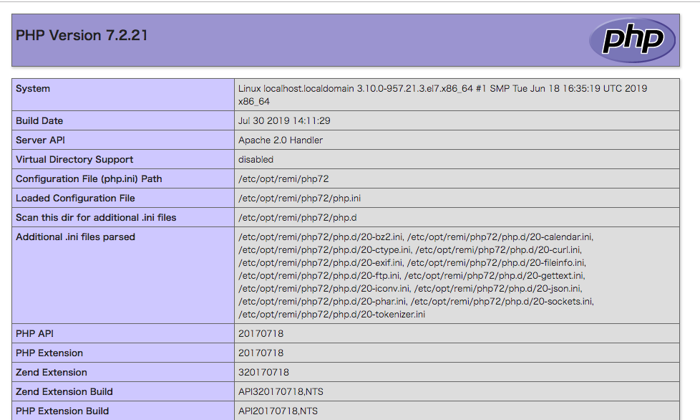
Task: Click the 20-fileinfo.ini file path
Action: tap(496, 263)
